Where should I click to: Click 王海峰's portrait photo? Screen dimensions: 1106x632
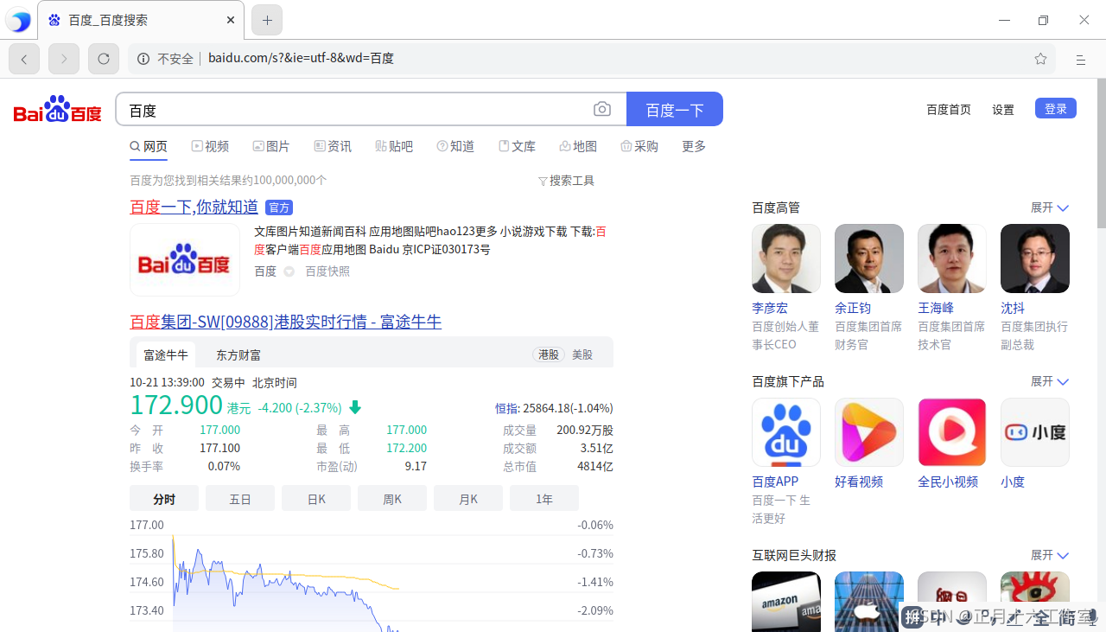(952, 259)
